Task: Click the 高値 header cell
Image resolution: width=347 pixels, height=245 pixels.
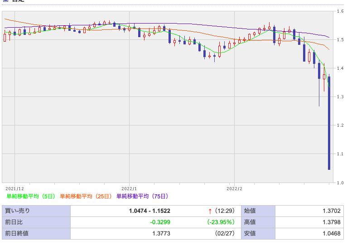Action: coord(258,222)
